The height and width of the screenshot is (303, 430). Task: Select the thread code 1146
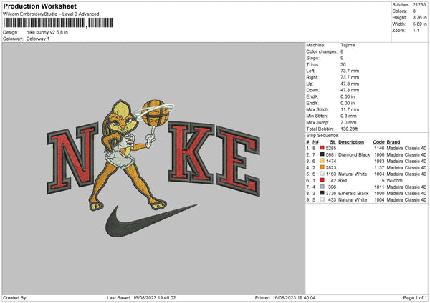point(379,148)
